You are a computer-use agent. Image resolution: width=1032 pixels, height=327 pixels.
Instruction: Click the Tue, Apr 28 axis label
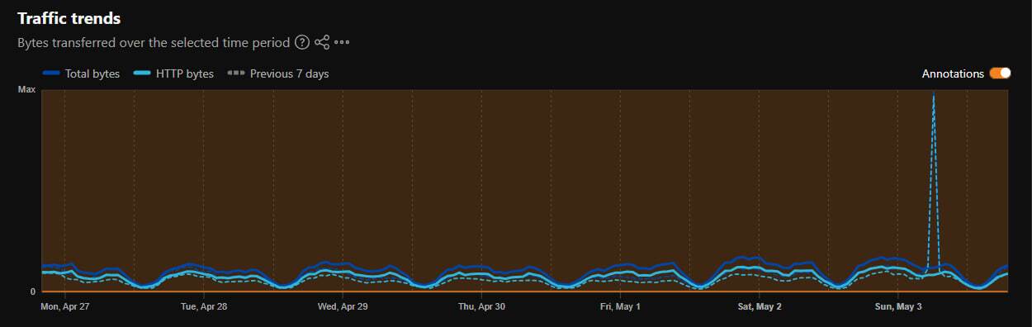pos(203,306)
